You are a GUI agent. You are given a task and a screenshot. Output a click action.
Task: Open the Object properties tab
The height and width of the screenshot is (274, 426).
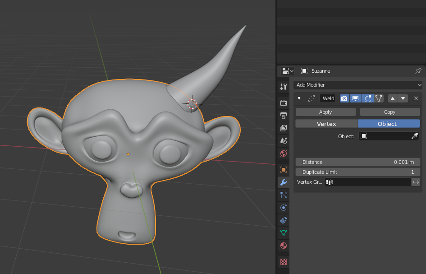284,170
